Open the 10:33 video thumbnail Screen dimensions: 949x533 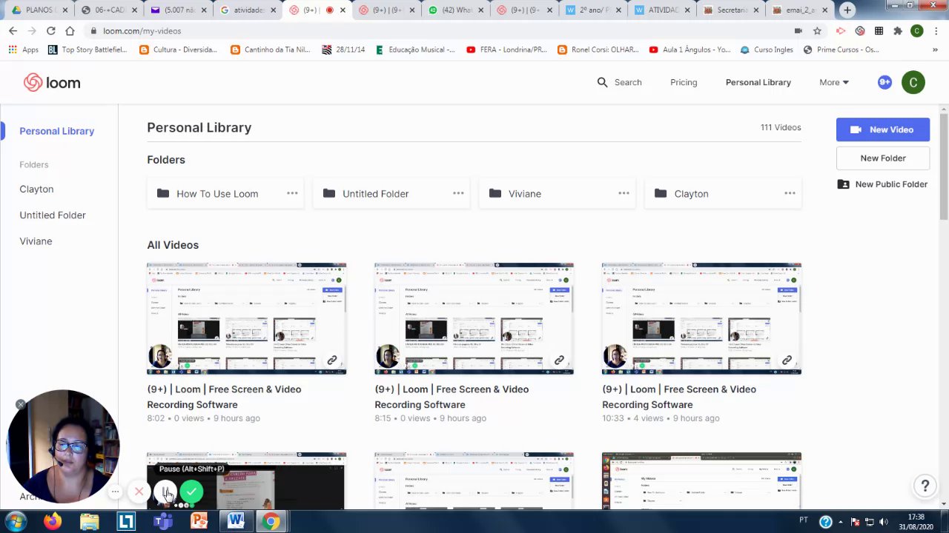701,318
